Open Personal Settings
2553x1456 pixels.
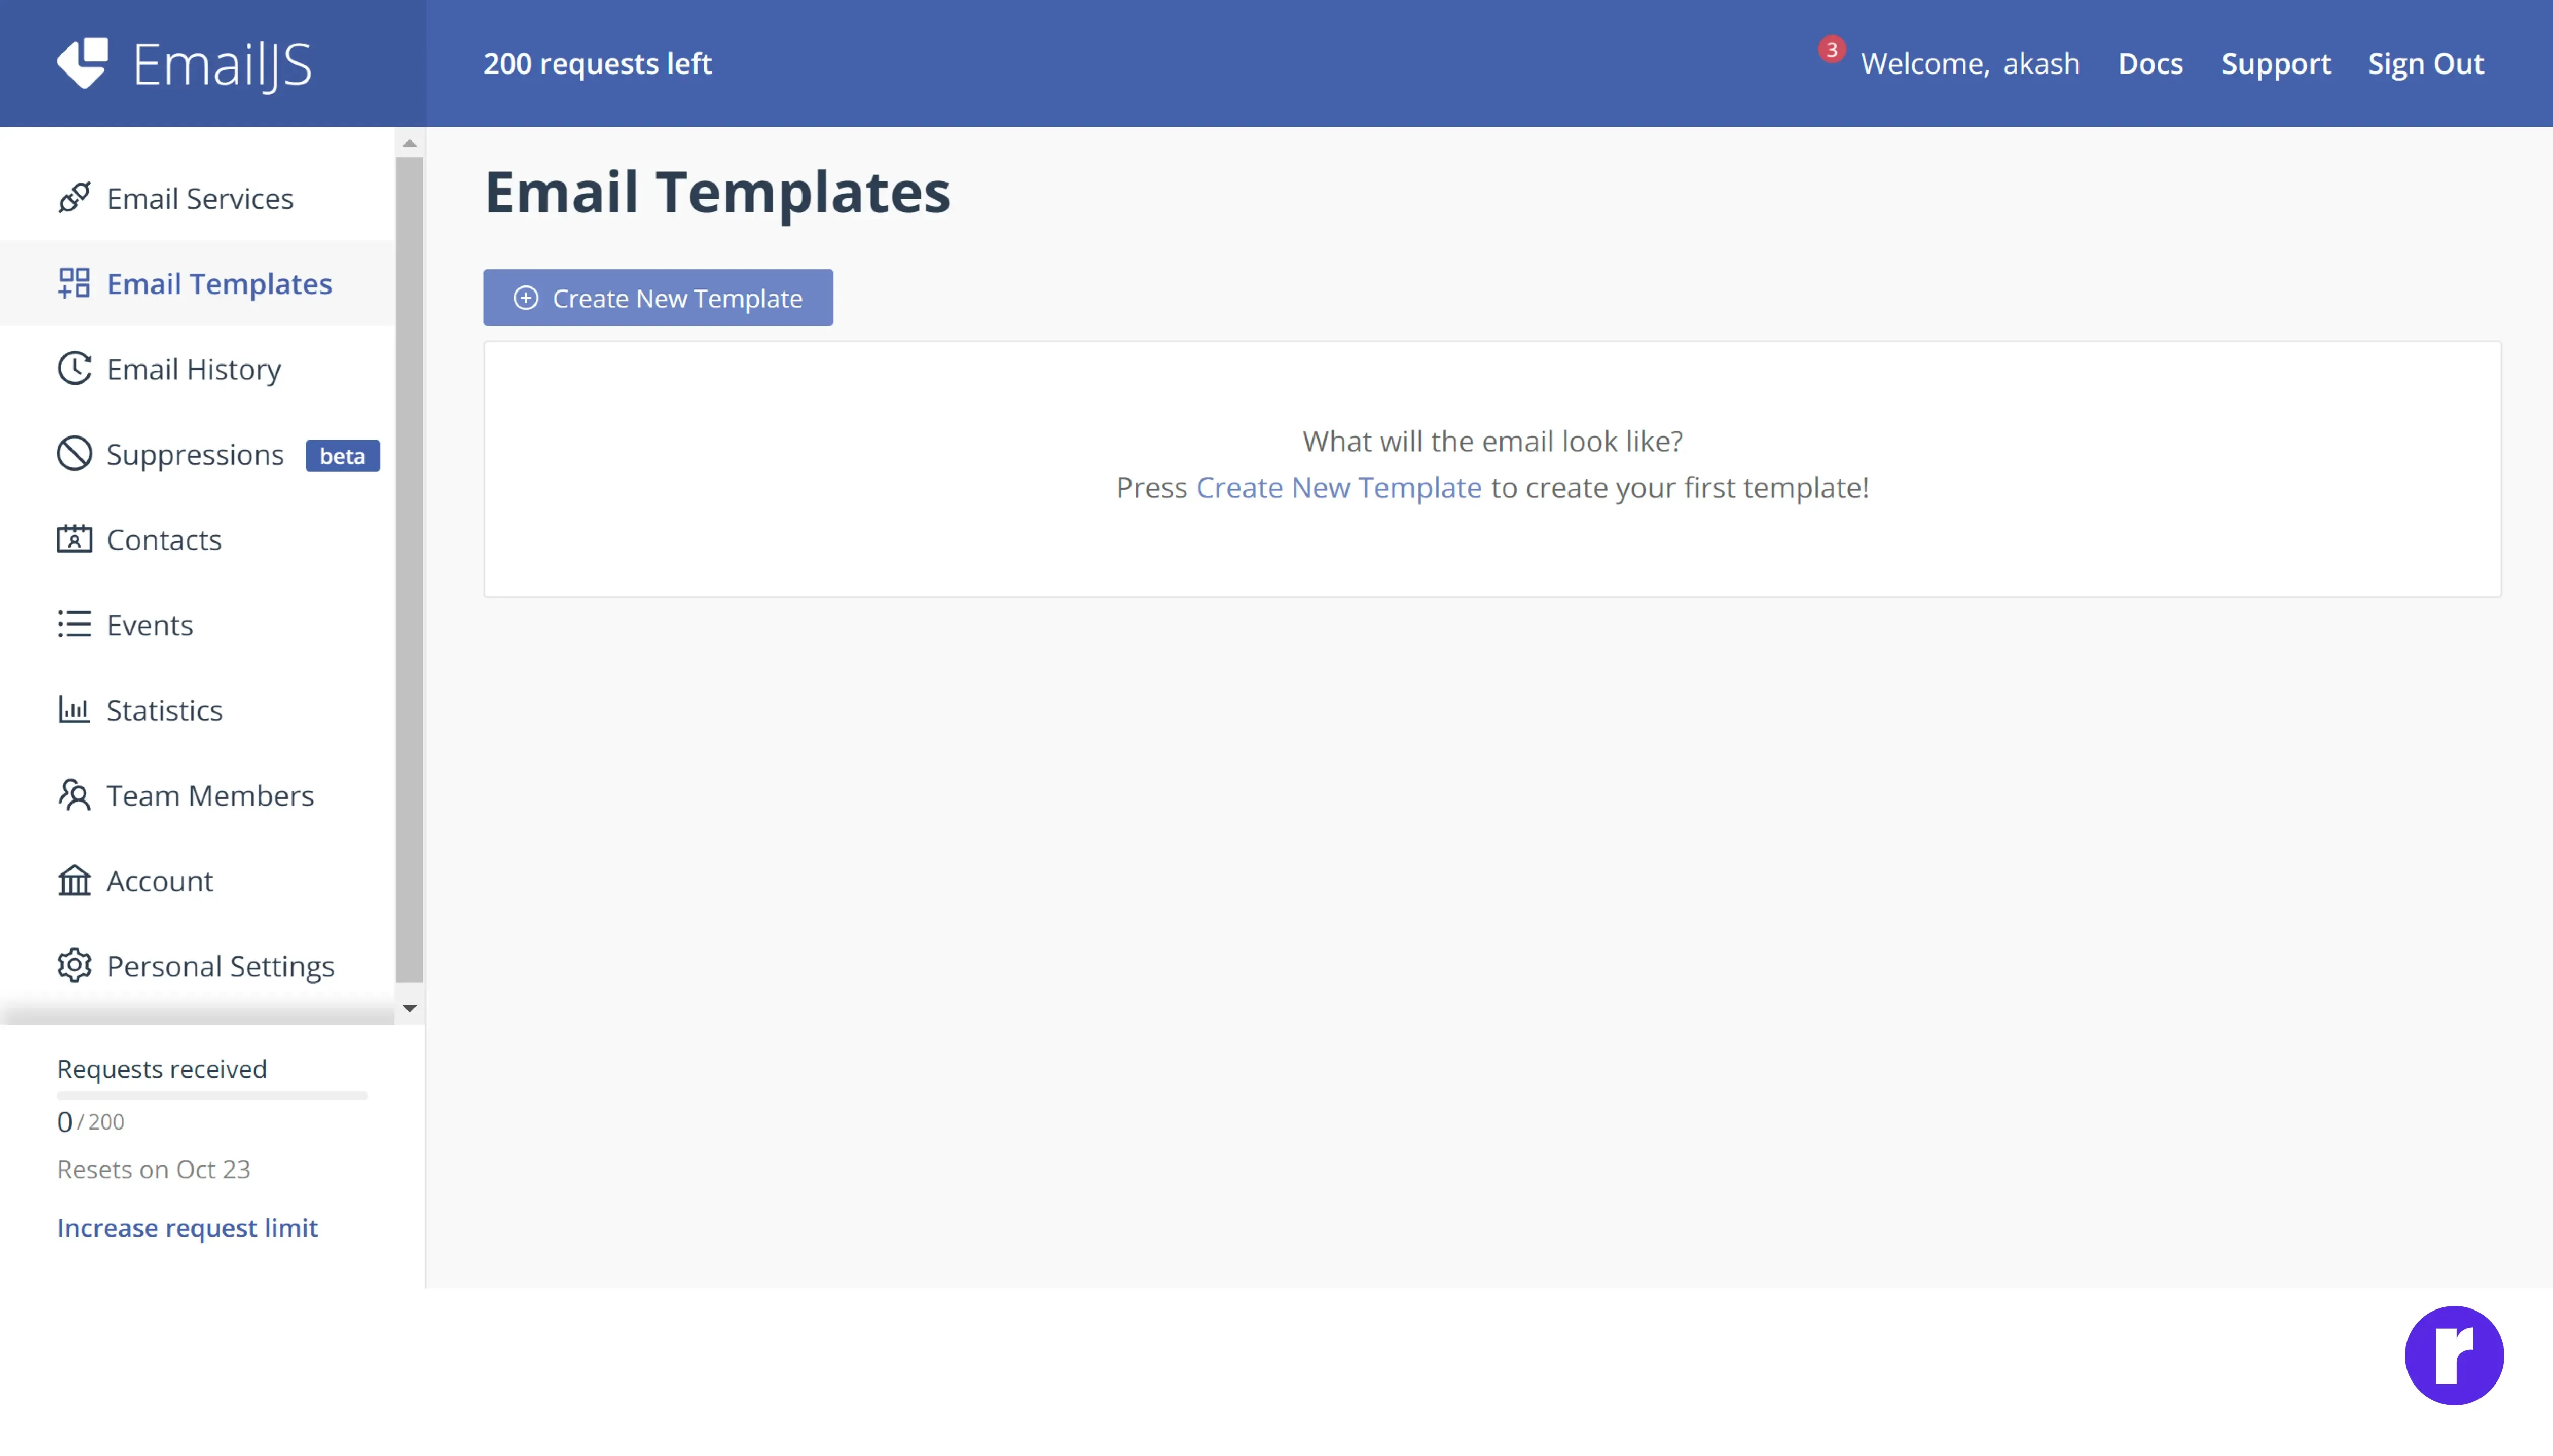click(x=198, y=966)
